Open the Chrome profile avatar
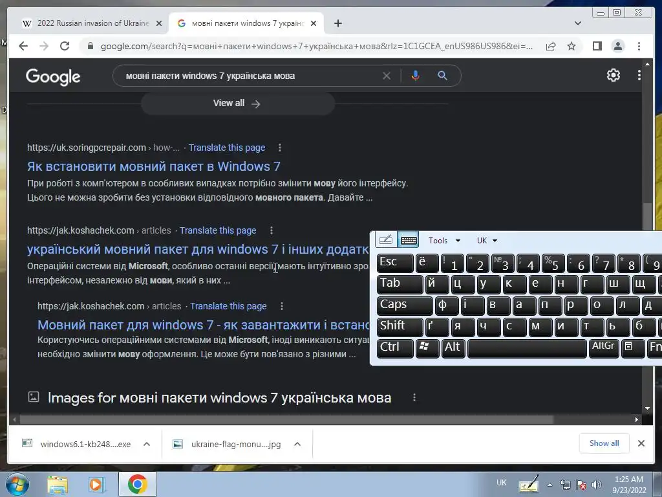Screen dimensions: 662x497 617,46
